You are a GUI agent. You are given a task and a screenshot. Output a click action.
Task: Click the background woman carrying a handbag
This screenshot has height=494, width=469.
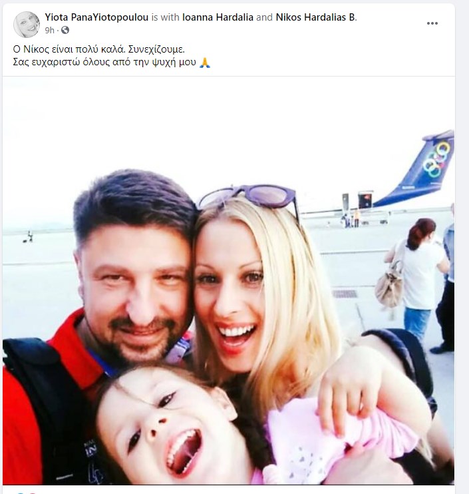416,277
